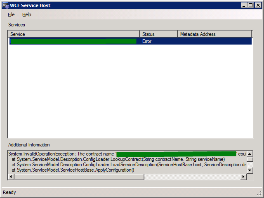Minimize the WCF Service Host window
The image size is (264, 198).
coord(244,5)
